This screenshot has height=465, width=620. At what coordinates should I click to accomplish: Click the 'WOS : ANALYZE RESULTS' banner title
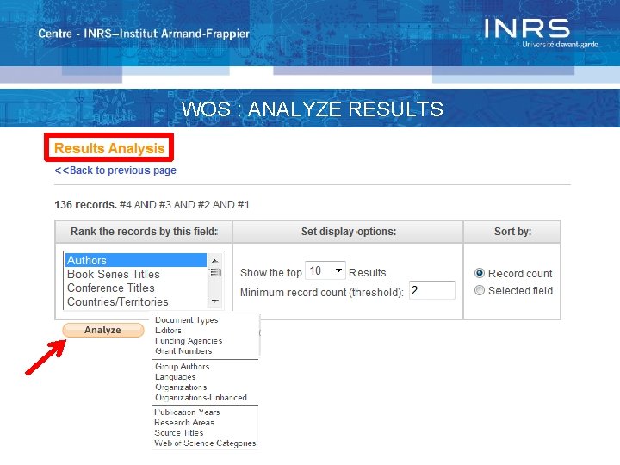click(313, 108)
